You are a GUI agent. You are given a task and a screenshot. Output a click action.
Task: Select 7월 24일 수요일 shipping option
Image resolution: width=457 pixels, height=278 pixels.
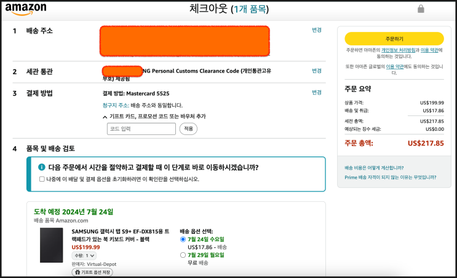click(x=183, y=239)
